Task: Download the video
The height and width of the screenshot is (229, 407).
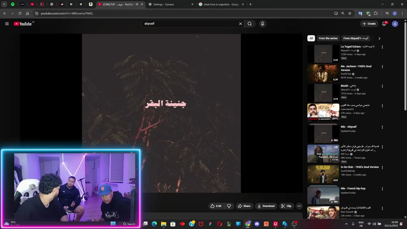Action: click(266, 206)
